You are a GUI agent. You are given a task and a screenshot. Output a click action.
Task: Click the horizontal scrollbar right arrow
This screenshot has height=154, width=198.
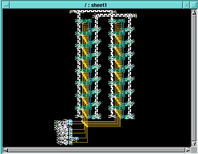click(187, 150)
